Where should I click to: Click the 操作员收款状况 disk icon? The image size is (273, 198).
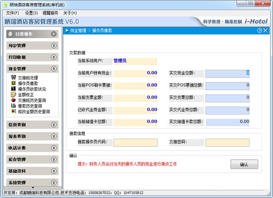tap(13, 89)
